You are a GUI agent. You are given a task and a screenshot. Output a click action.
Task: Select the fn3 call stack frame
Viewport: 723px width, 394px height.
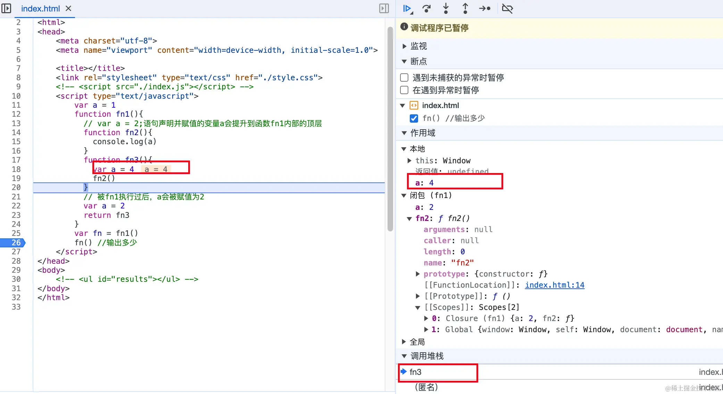click(415, 372)
